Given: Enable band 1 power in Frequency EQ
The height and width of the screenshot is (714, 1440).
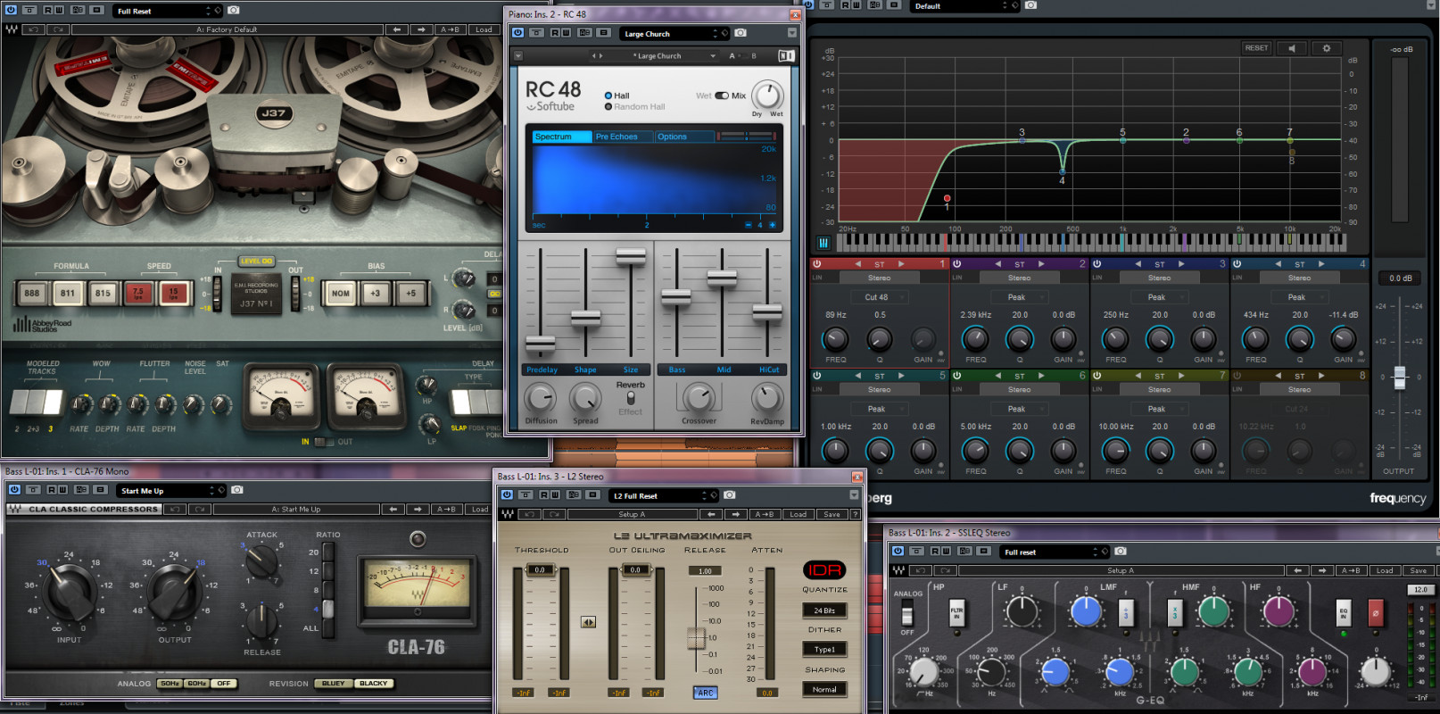Looking at the screenshot, I should (x=816, y=264).
